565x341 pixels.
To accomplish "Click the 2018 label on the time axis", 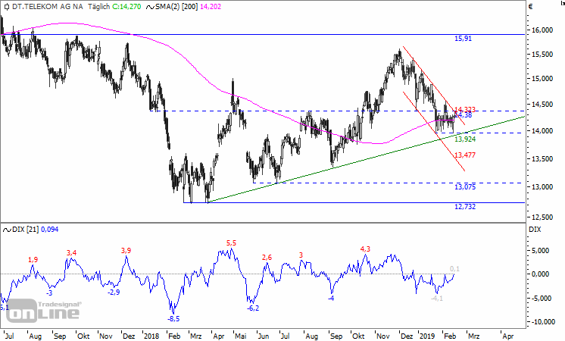I will tap(151, 336).
